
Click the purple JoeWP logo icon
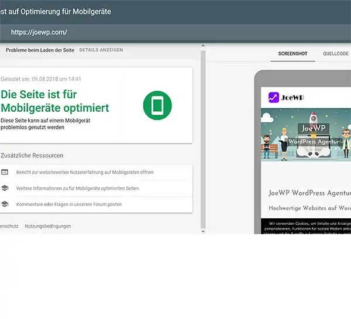tap(274, 97)
